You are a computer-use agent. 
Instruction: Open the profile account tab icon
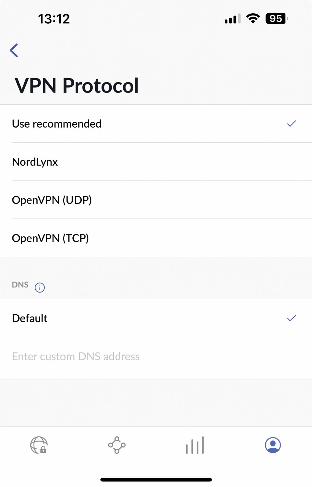(273, 445)
